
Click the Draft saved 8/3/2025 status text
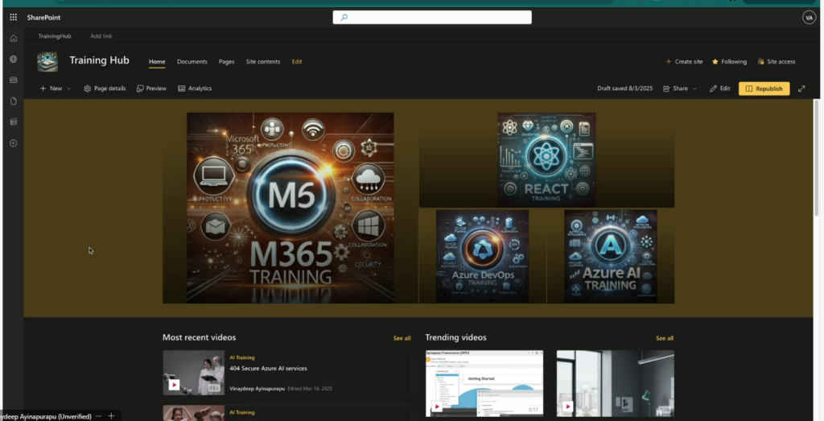[624, 89]
